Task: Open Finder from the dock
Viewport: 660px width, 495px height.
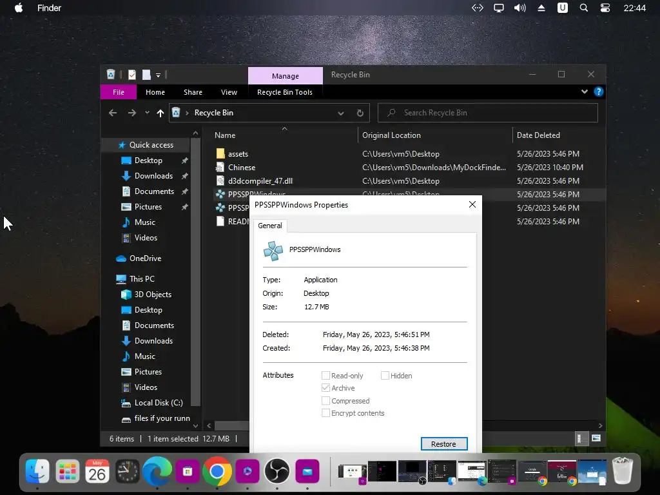Action: pyautogui.click(x=37, y=471)
